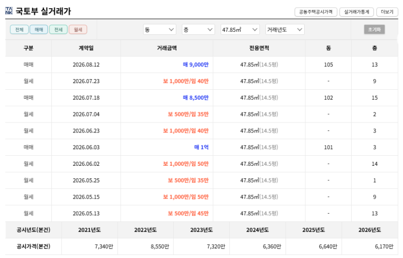Click the 2023년도 header cell

tap(201, 230)
